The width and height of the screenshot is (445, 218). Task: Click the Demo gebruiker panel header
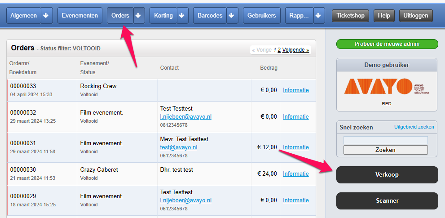click(387, 65)
